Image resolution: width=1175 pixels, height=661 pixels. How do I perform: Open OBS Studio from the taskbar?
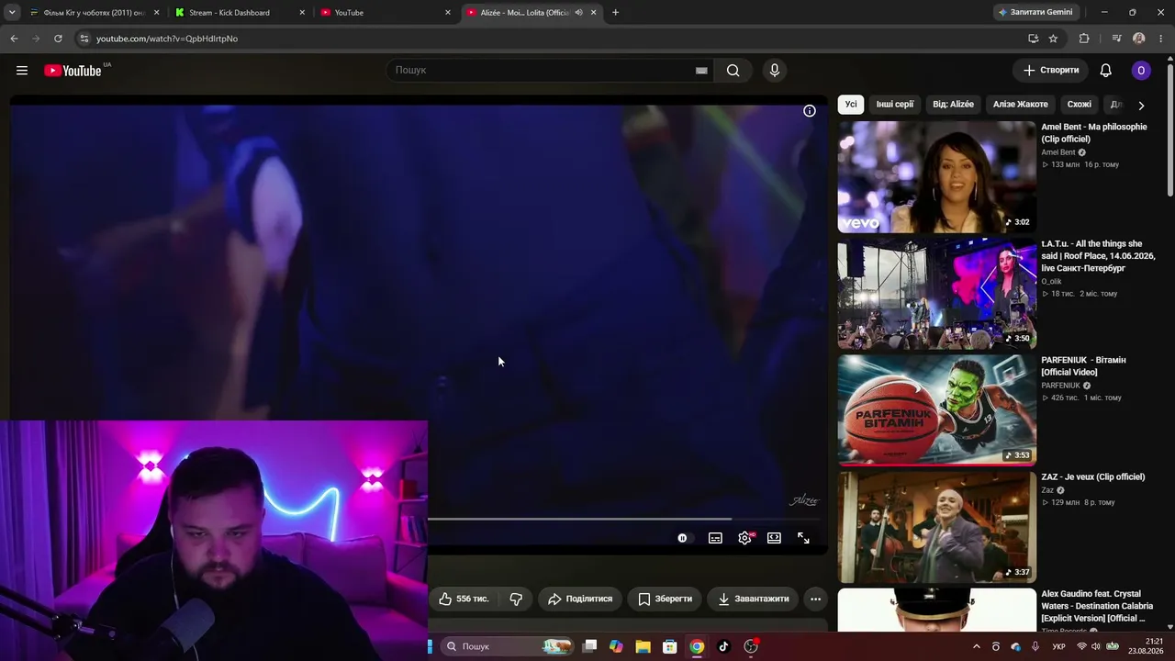751,646
